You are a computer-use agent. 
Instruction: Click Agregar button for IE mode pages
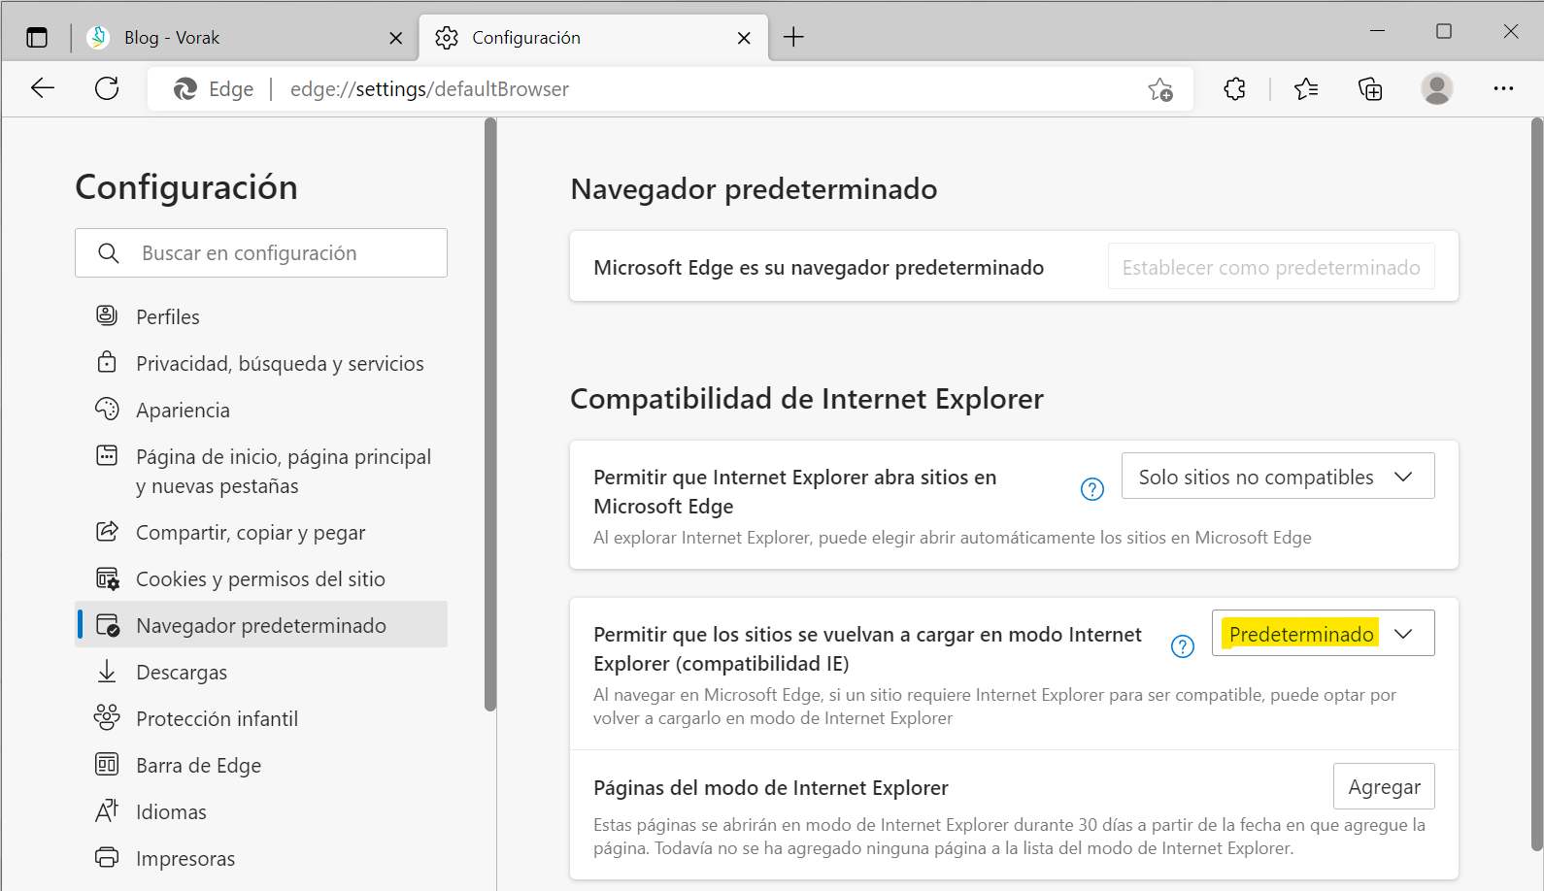click(1384, 787)
